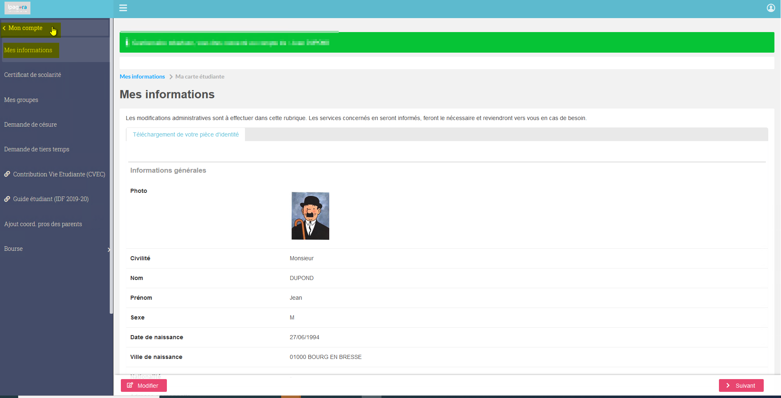
Task: Click the Informations générales heading
Action: (168, 170)
